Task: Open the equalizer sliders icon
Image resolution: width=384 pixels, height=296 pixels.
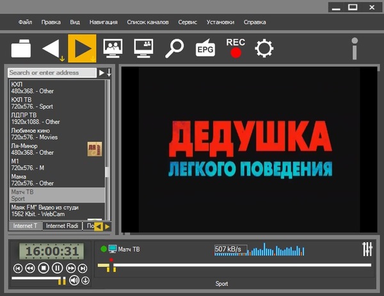Action: (367, 248)
